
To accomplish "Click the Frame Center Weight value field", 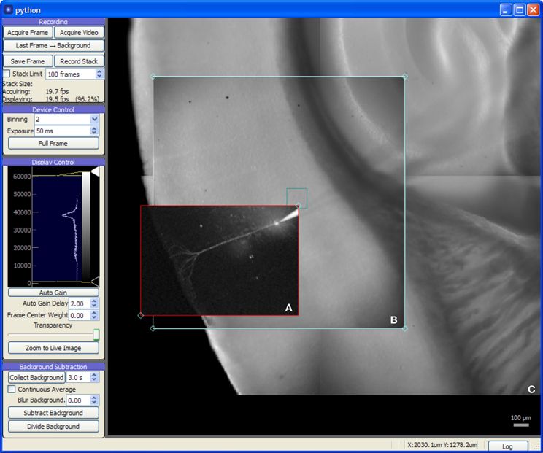I will [x=80, y=315].
